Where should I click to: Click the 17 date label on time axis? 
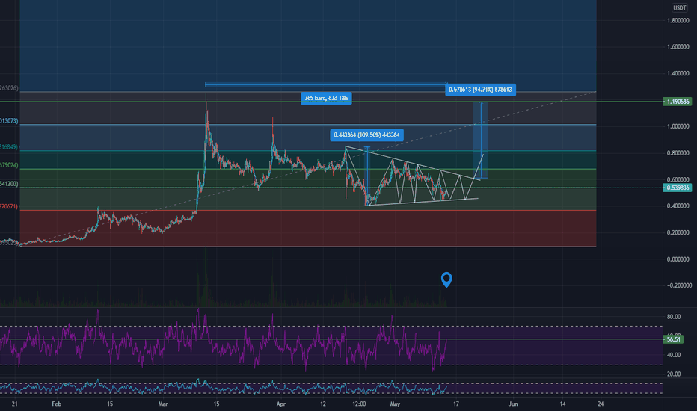(455, 404)
